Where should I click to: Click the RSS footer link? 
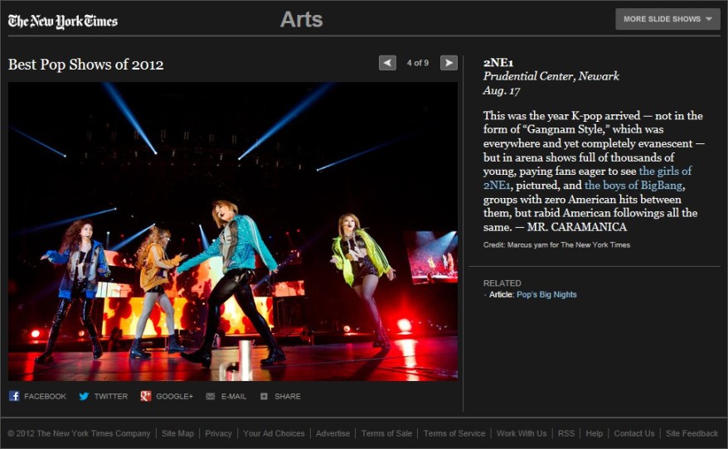tap(565, 433)
